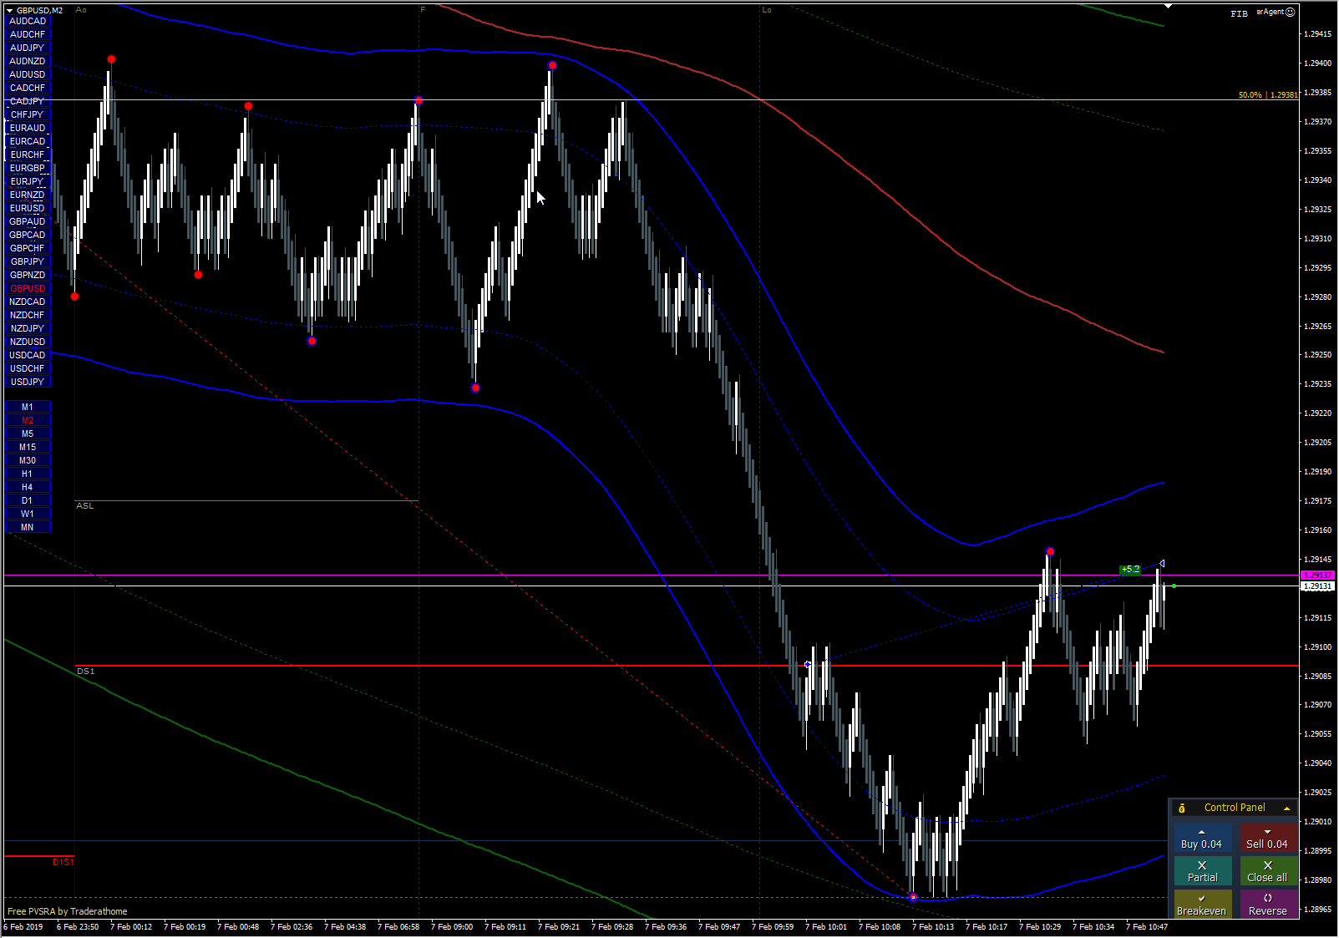The image size is (1339, 938).
Task: Switch chart to GBPNZD symbol
Action: click(x=28, y=275)
